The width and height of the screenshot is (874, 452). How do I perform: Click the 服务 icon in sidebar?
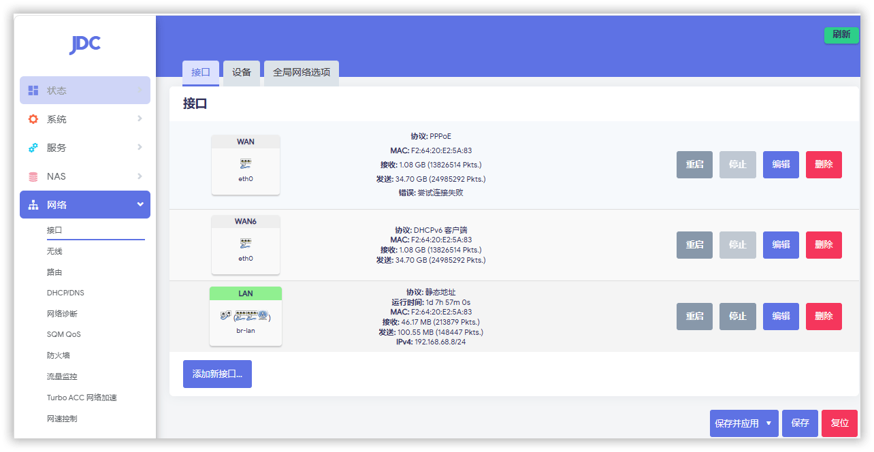[33, 148]
